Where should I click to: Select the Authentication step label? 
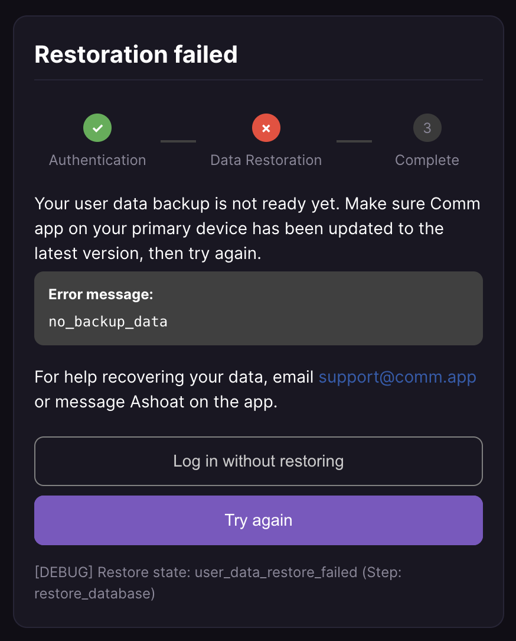pyautogui.click(x=97, y=160)
